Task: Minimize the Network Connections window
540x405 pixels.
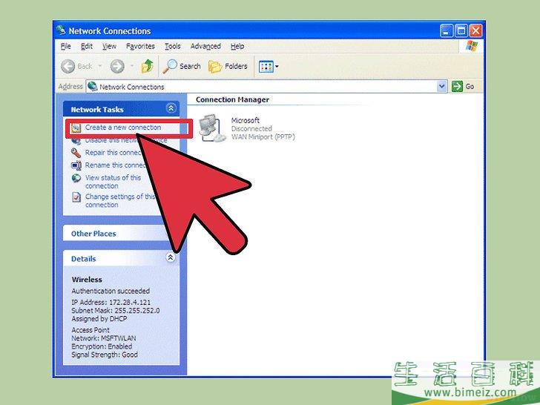Action: [447, 31]
